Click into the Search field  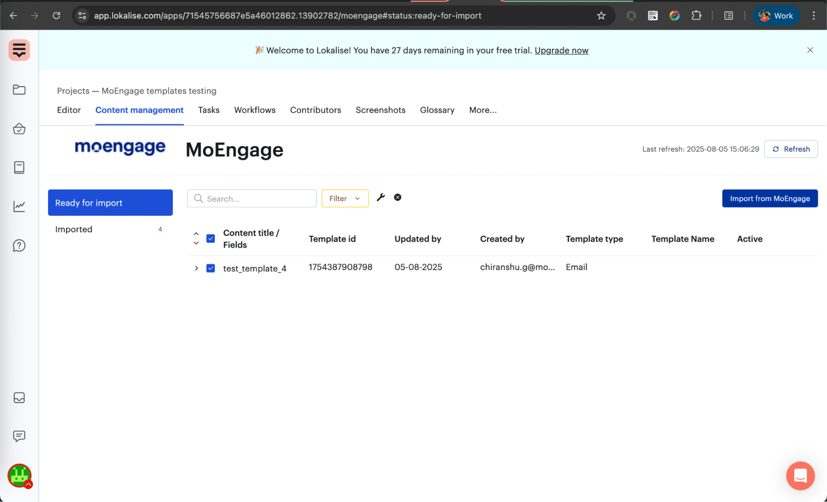252,198
